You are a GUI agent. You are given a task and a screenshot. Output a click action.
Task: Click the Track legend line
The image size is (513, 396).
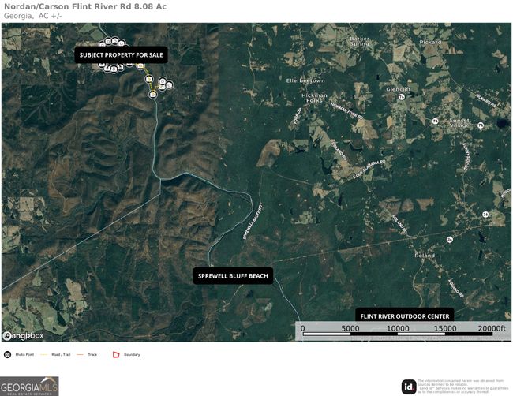pyautogui.click(x=81, y=355)
